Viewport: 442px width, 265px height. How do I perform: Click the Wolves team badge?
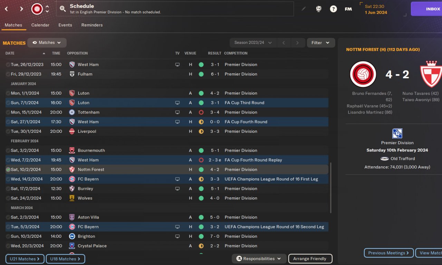72,198
